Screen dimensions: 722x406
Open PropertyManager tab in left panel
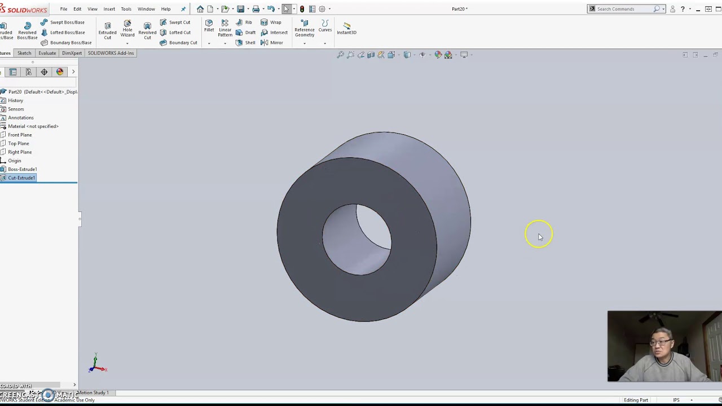click(x=12, y=72)
